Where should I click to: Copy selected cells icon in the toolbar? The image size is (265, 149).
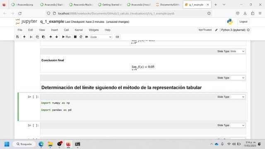(37, 37)
